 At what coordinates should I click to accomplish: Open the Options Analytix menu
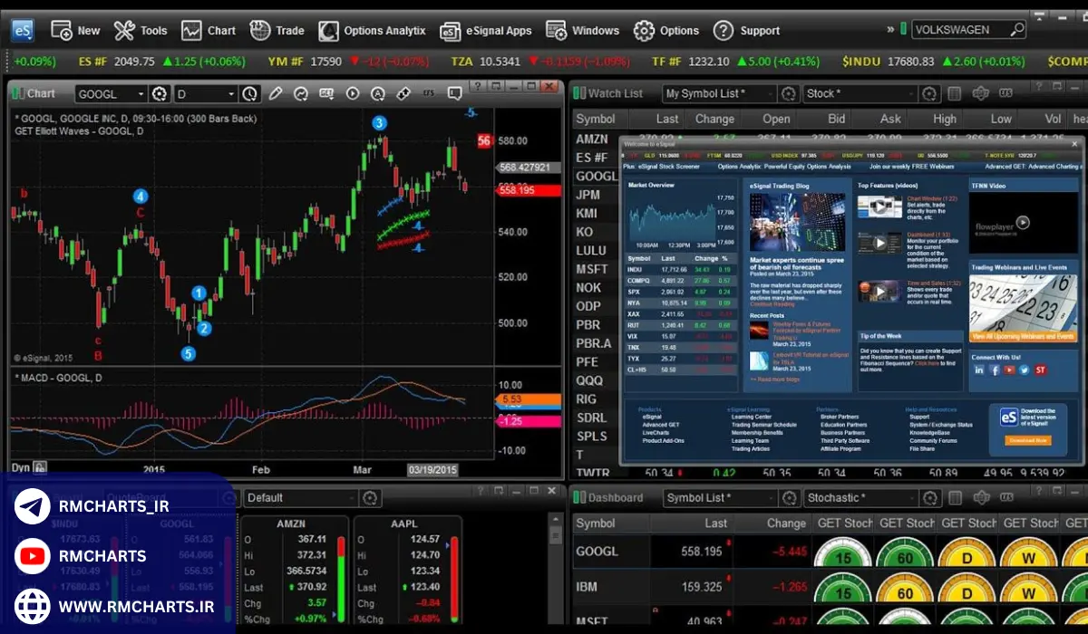(x=373, y=31)
